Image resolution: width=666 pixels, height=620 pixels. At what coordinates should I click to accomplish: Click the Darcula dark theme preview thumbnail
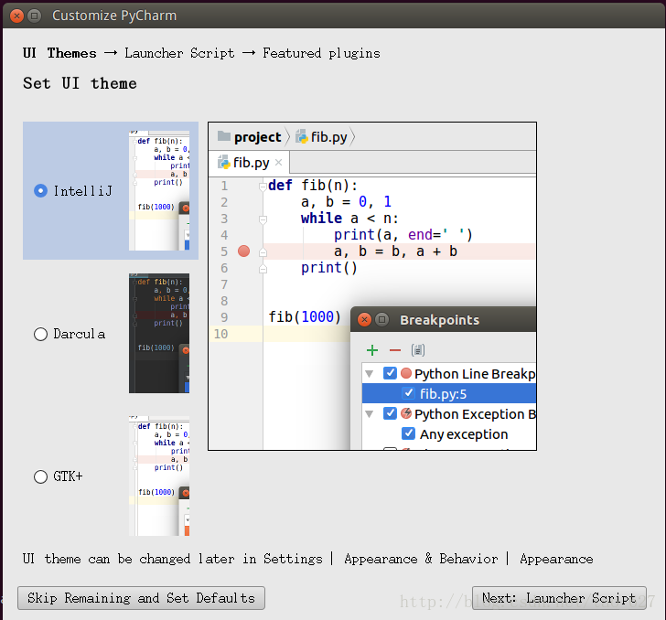[x=159, y=334]
